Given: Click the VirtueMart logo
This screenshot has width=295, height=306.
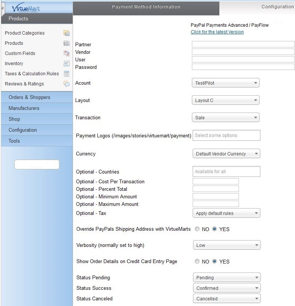Looking at the screenshot, I should (x=26, y=8).
